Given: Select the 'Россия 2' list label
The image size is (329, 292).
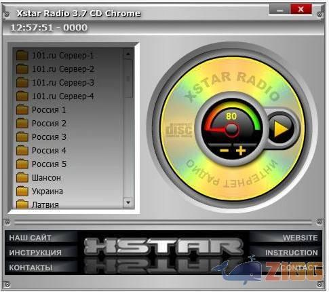Looking at the screenshot, I should pos(49,124).
